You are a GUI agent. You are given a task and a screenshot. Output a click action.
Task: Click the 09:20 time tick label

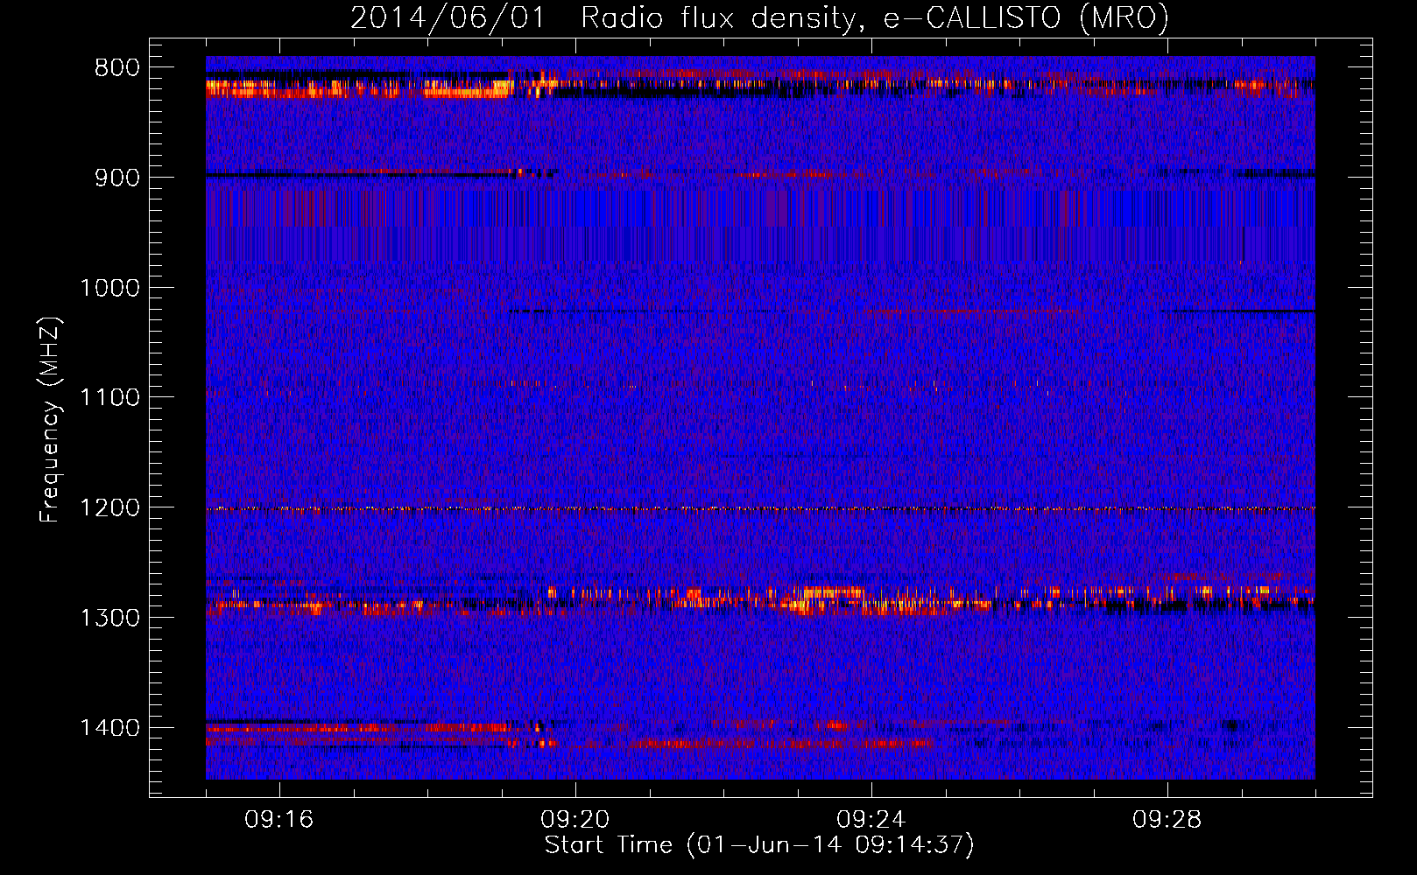(x=575, y=820)
